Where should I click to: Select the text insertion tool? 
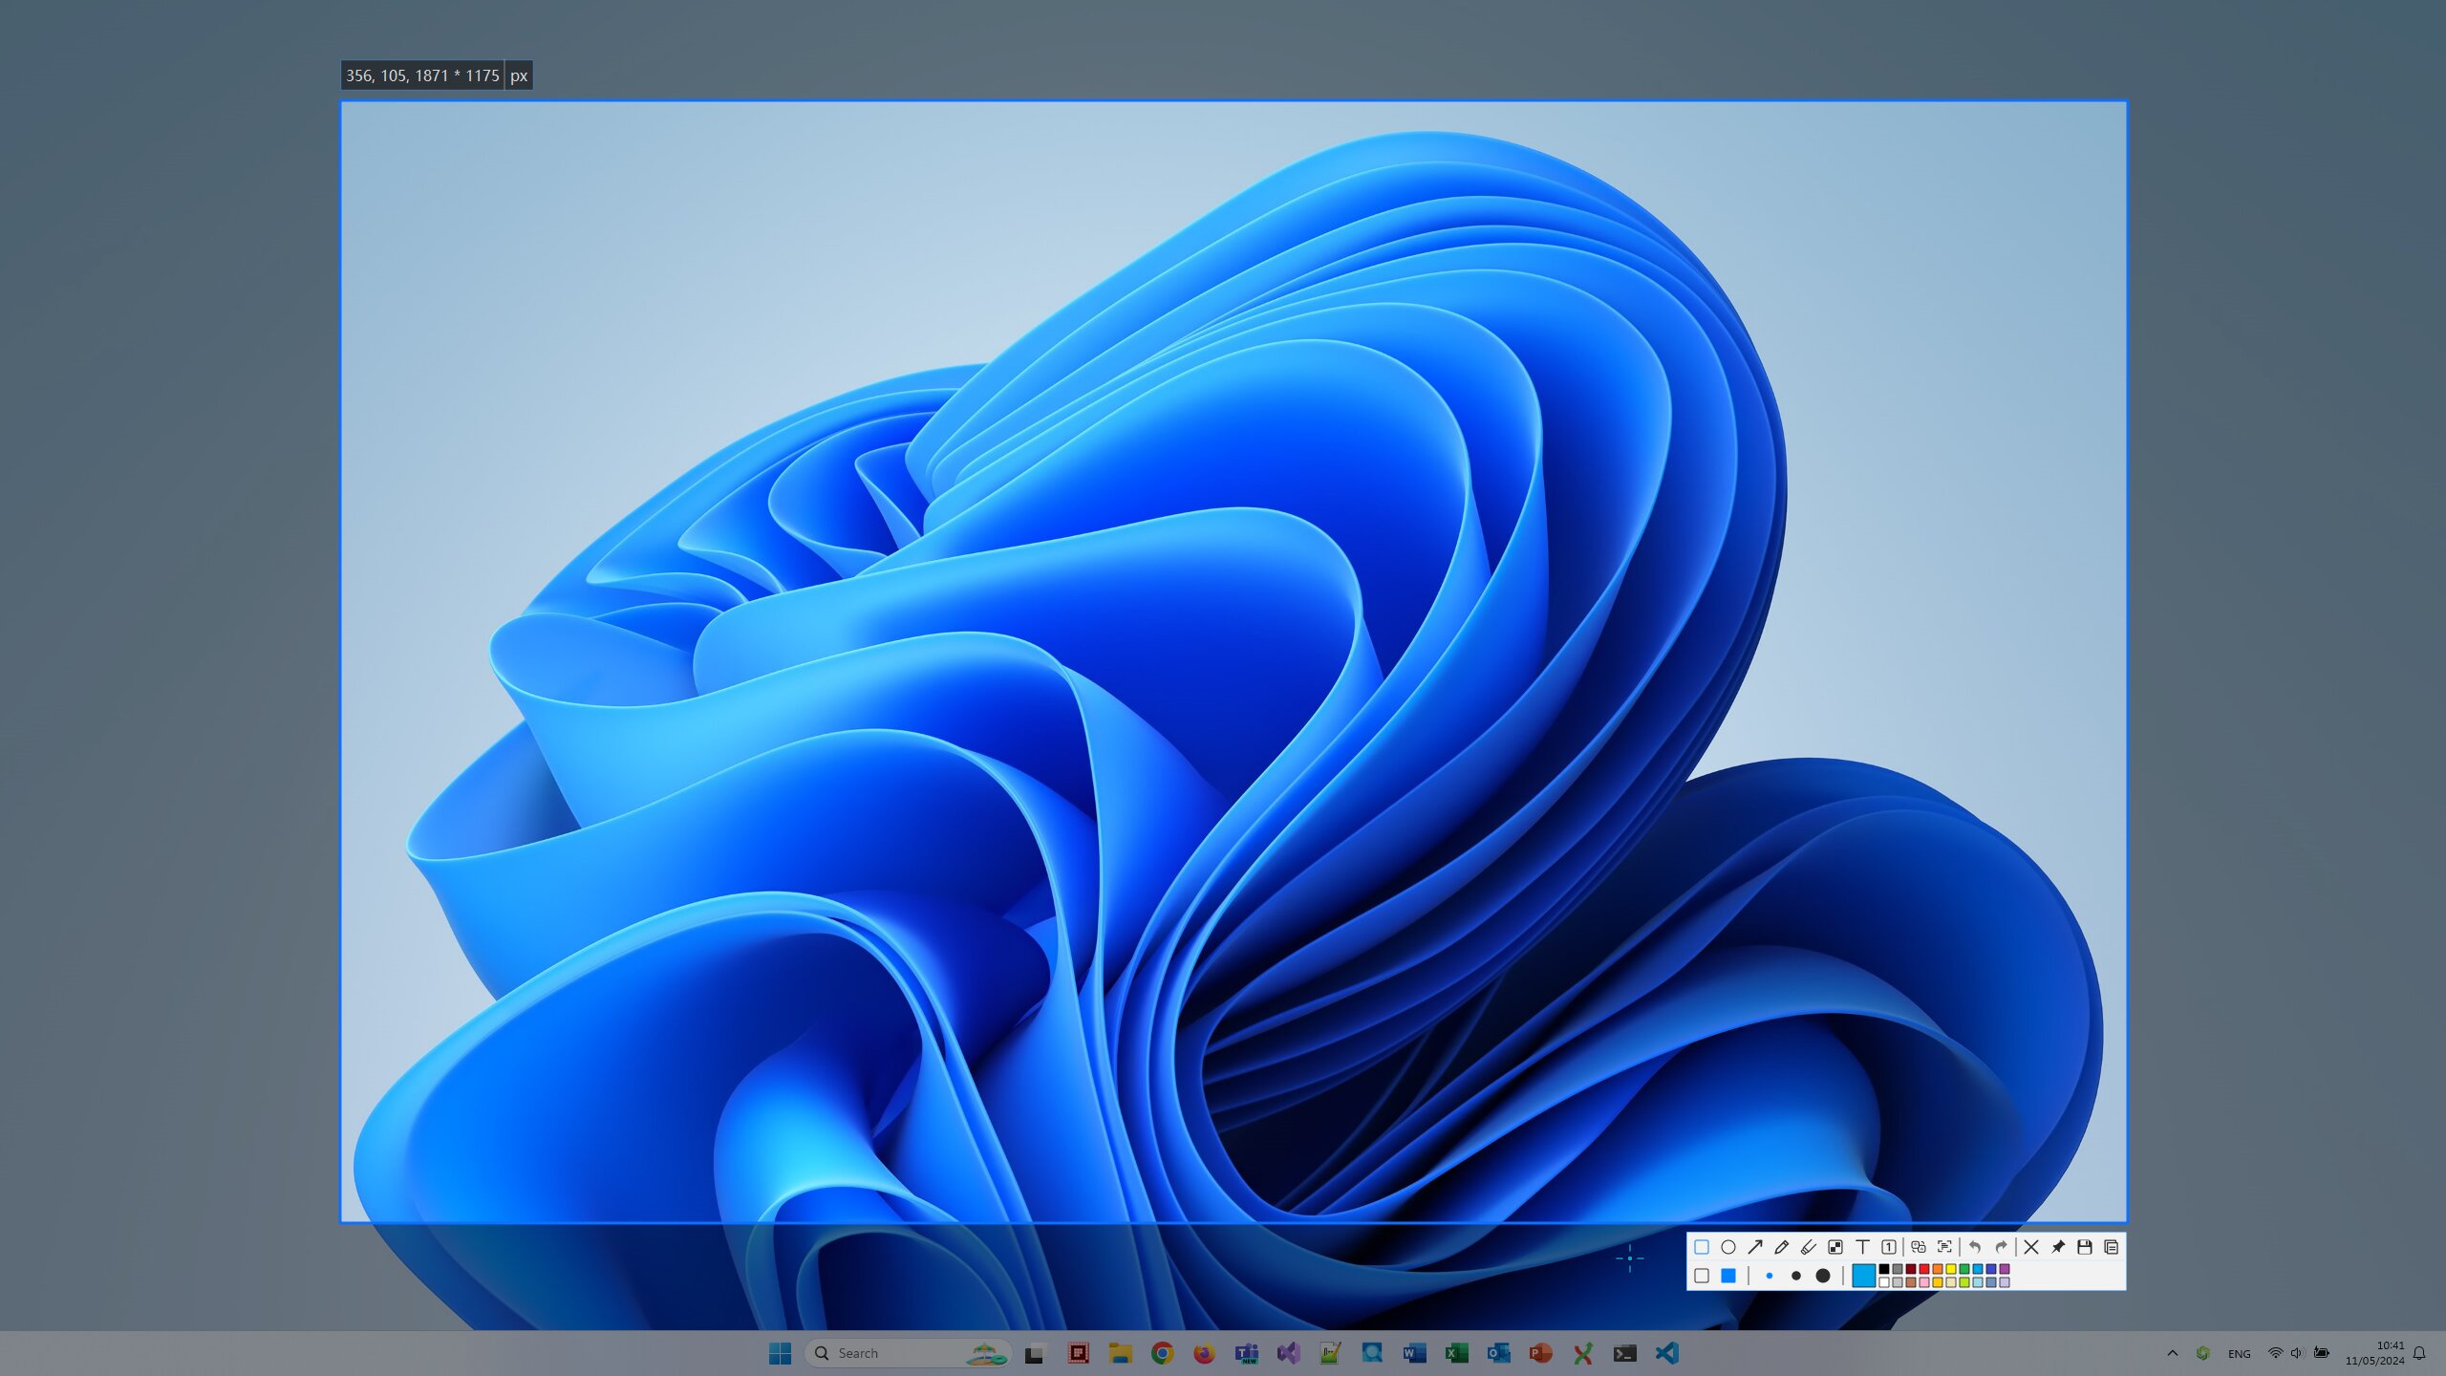[1863, 1247]
